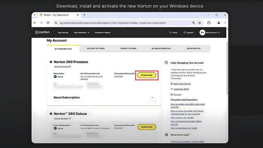Open the browser extensions puzzle icon
Viewport: 263px width, 148px height.
[x=209, y=23]
